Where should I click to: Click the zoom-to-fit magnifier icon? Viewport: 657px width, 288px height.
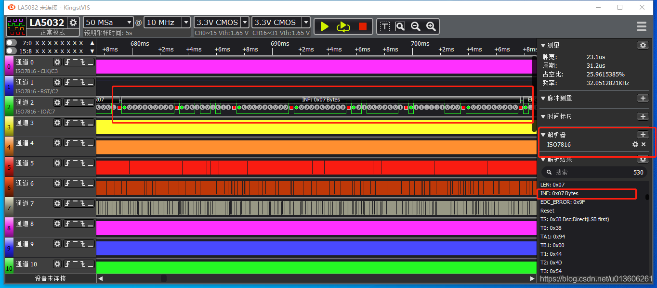pos(400,26)
